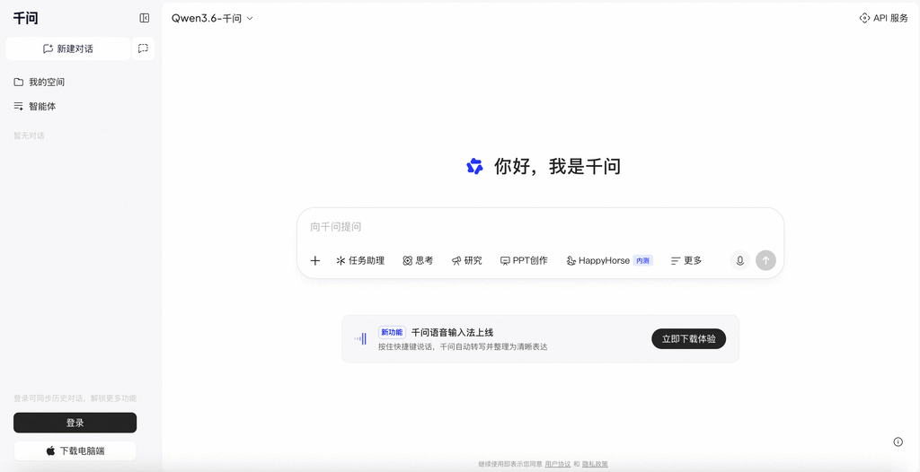Click the 暂无对话 label
This screenshot has width=920, height=472.
point(29,136)
